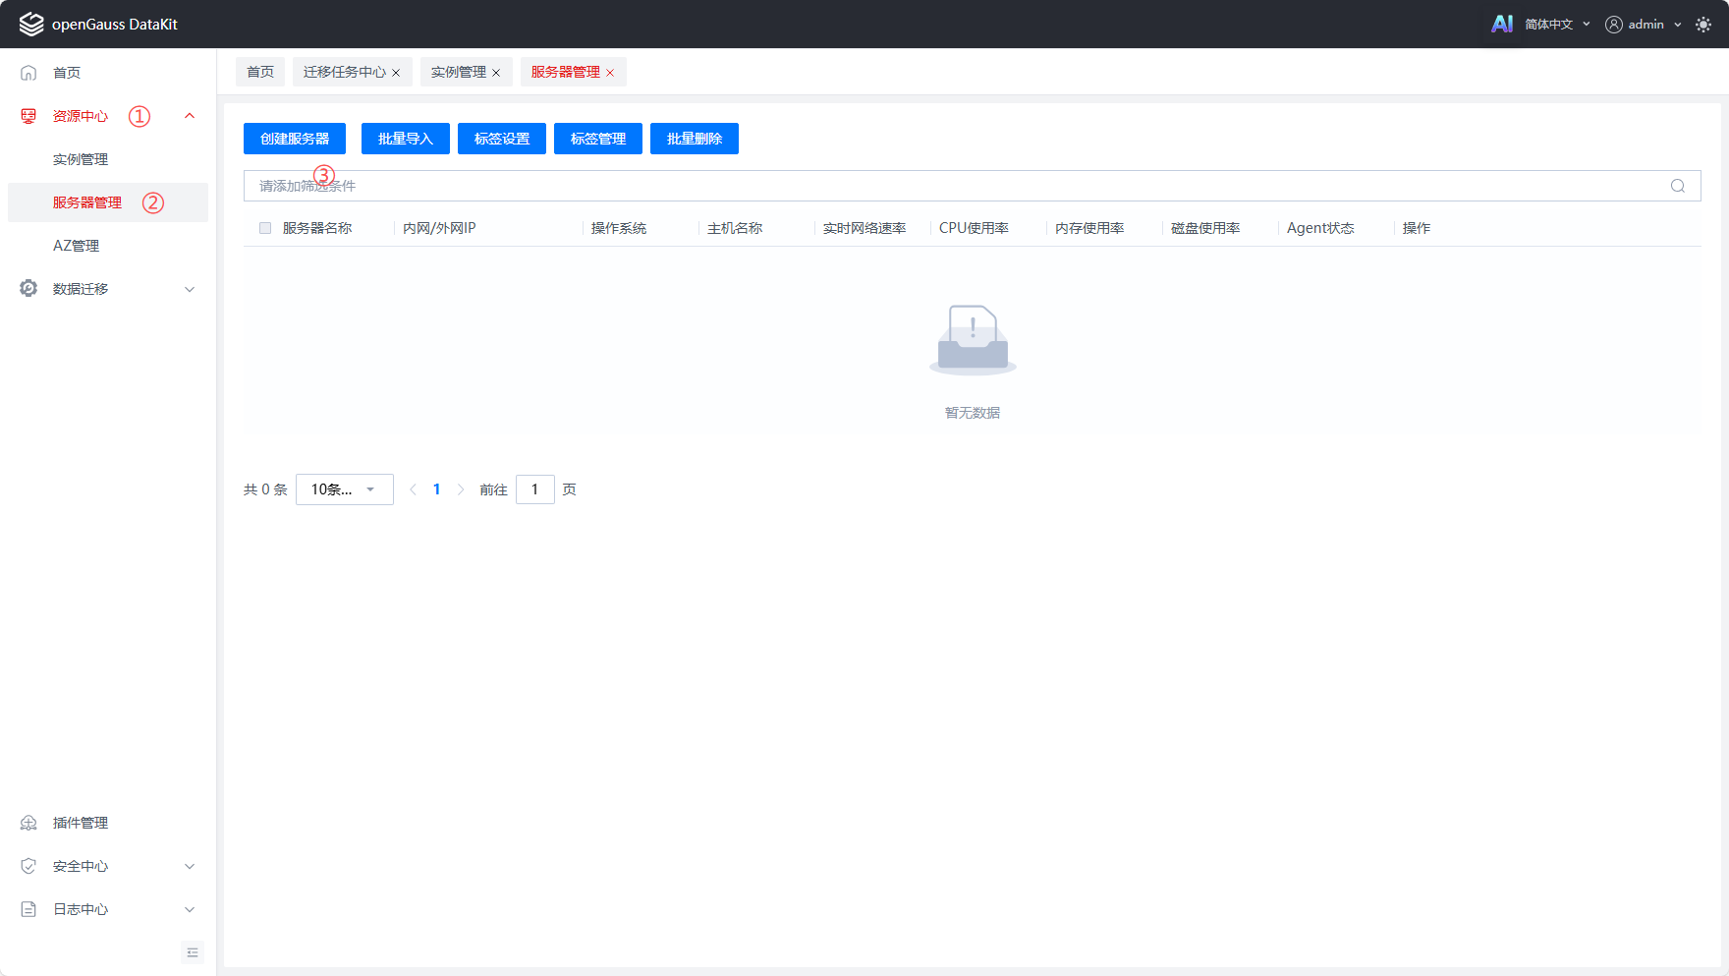The image size is (1729, 976).
Task: Click the 创建服务器 button
Action: point(295,139)
